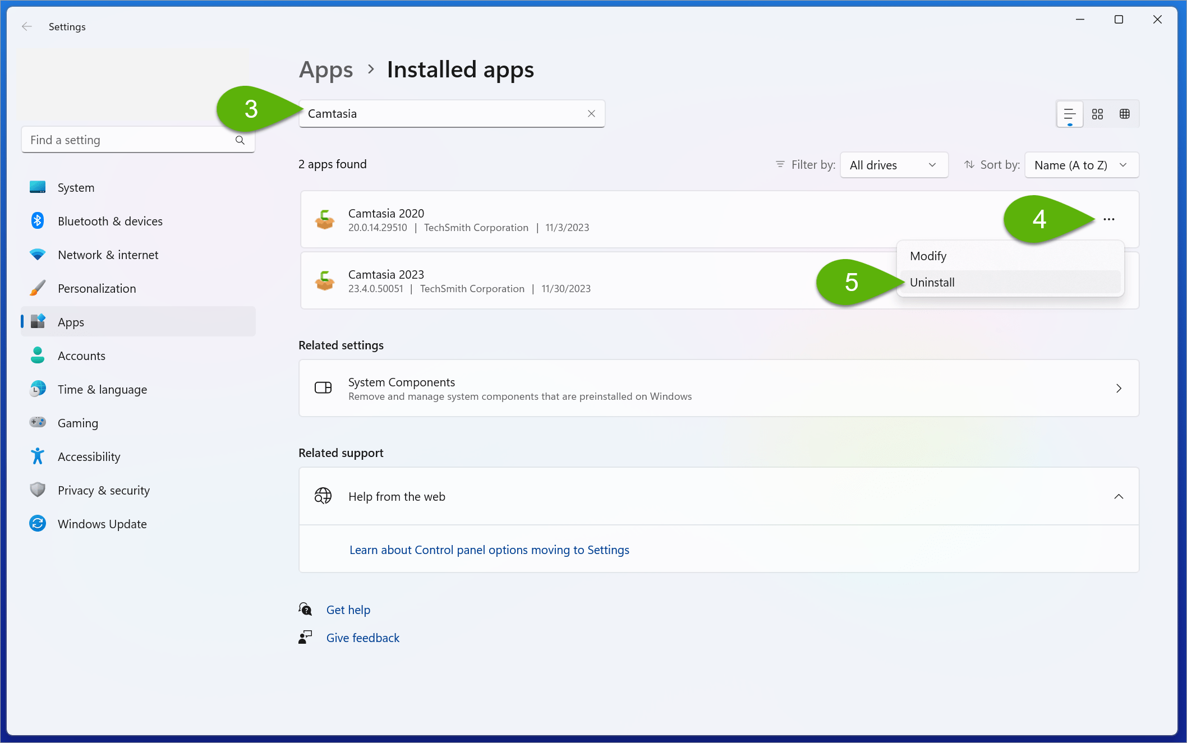The image size is (1187, 743).
Task: Go back with the arrow button
Action: point(26,26)
